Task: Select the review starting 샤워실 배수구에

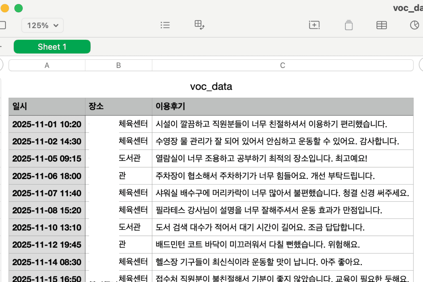Action: [283, 193]
